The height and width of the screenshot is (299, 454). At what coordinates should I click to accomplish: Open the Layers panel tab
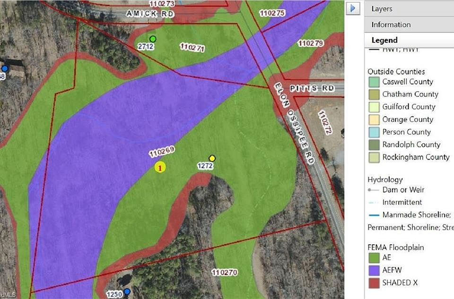[x=382, y=9]
